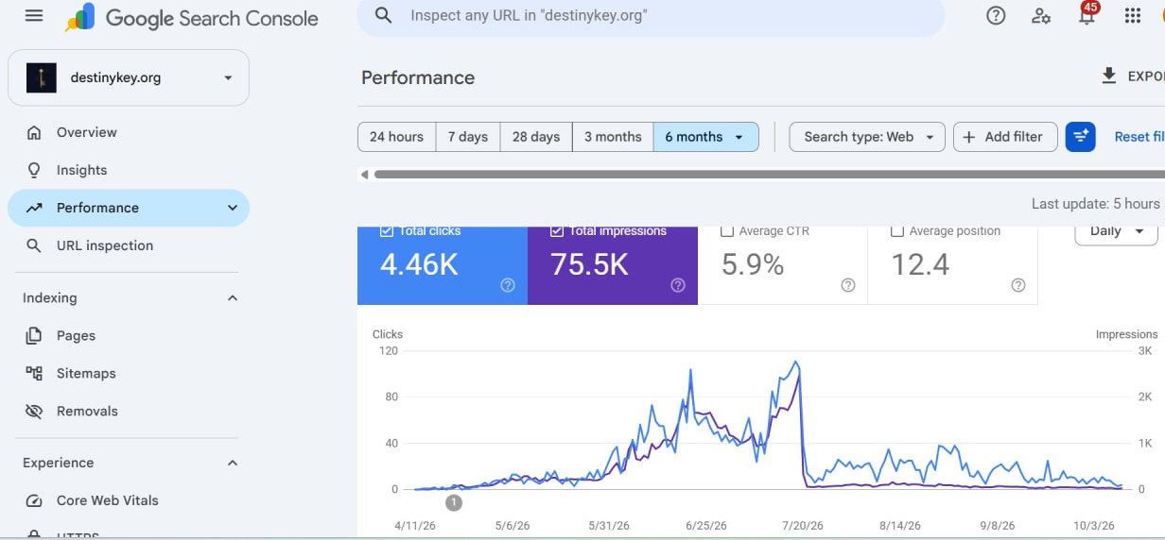The width and height of the screenshot is (1165, 540).
Task: Click the export download icon
Action: tap(1109, 76)
